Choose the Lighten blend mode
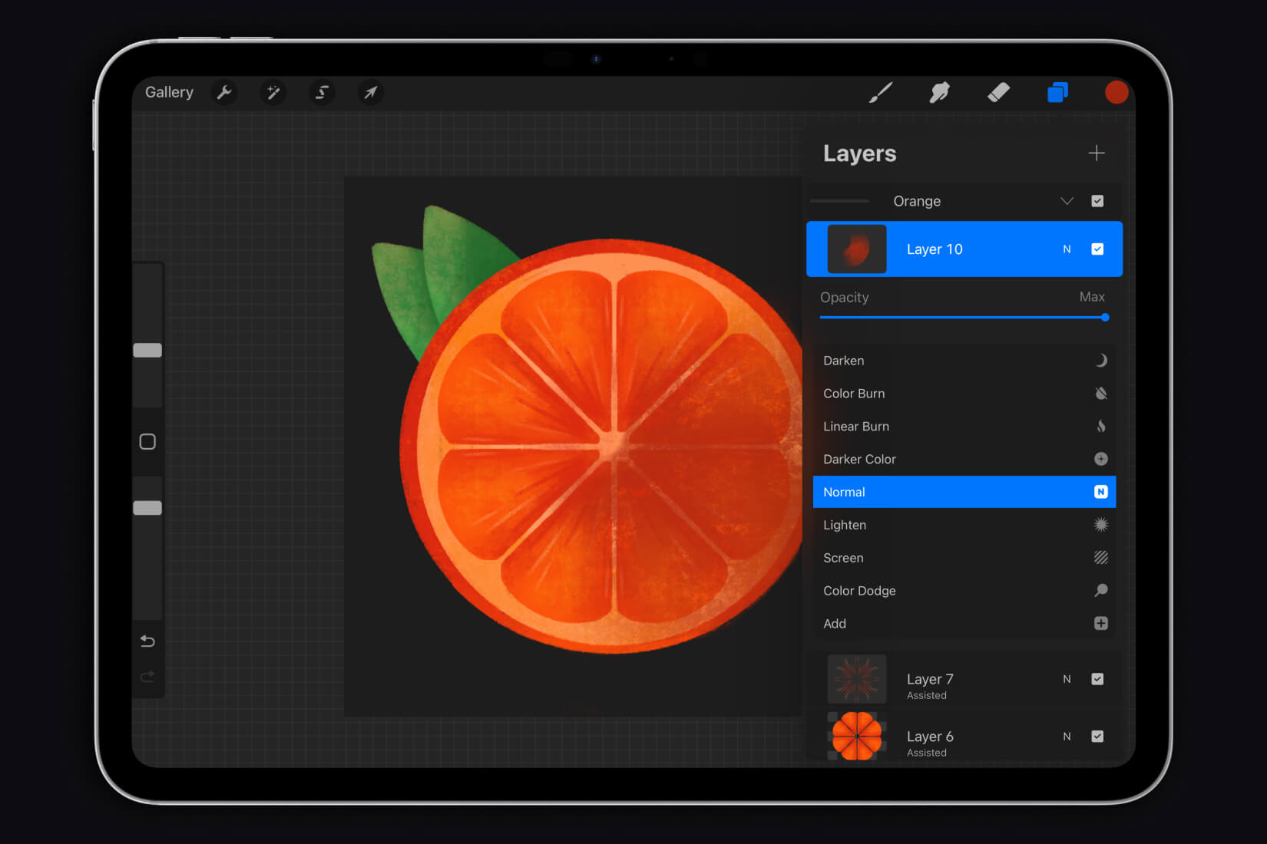Viewport: 1267px width, 844px height. (964, 525)
